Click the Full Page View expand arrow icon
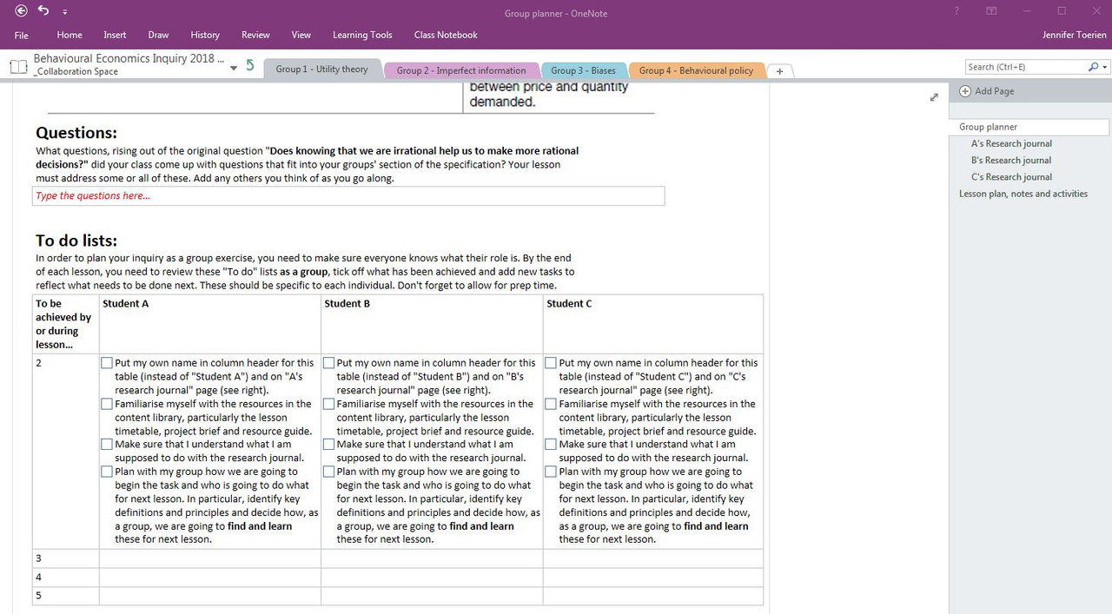This screenshot has height=614, width=1112. pyautogui.click(x=934, y=97)
